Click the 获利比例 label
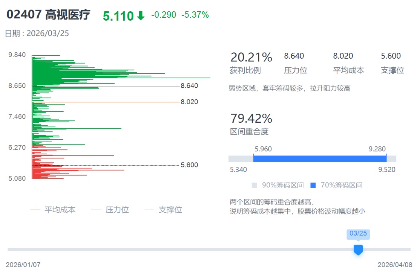Image resolution: width=417 pixels, height=271 pixels. coord(245,70)
